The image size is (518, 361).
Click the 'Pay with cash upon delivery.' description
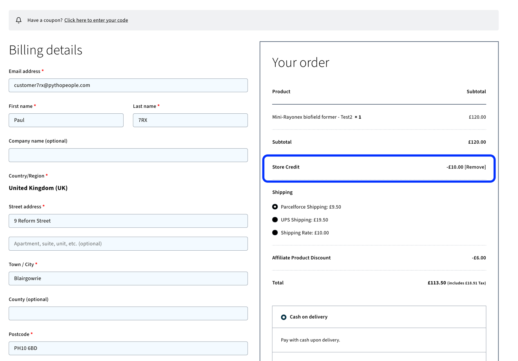310,340
